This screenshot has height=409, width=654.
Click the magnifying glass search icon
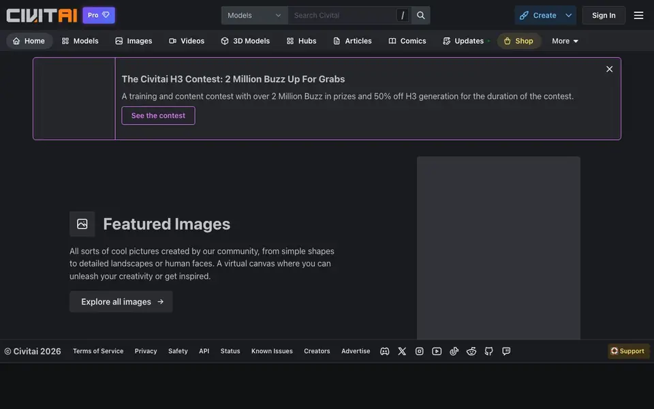tap(421, 16)
